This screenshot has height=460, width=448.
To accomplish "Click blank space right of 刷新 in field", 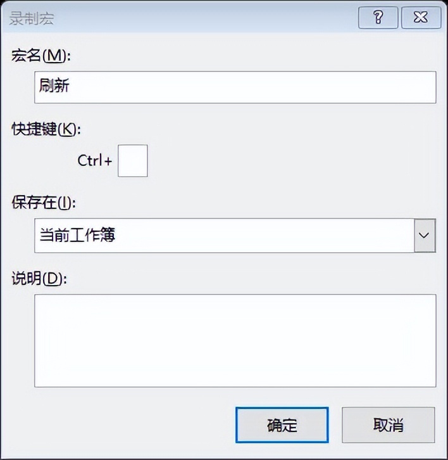I will pyautogui.click(x=252, y=87).
